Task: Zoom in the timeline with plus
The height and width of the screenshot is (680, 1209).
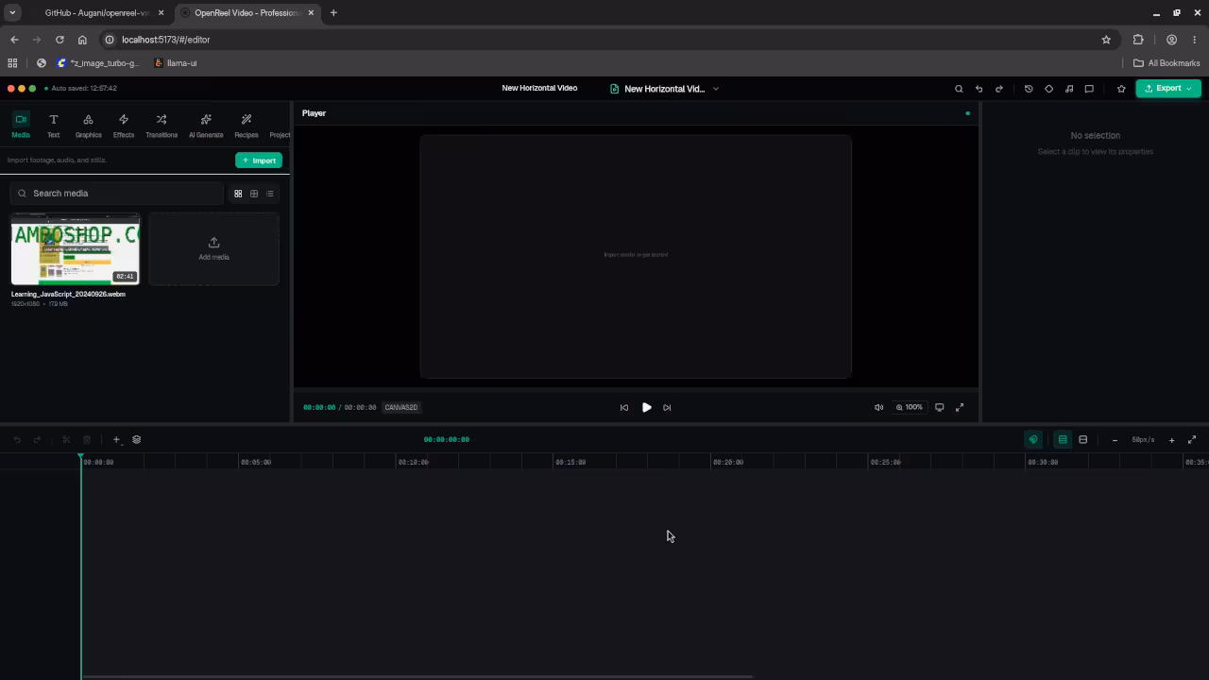Action: tap(1172, 440)
